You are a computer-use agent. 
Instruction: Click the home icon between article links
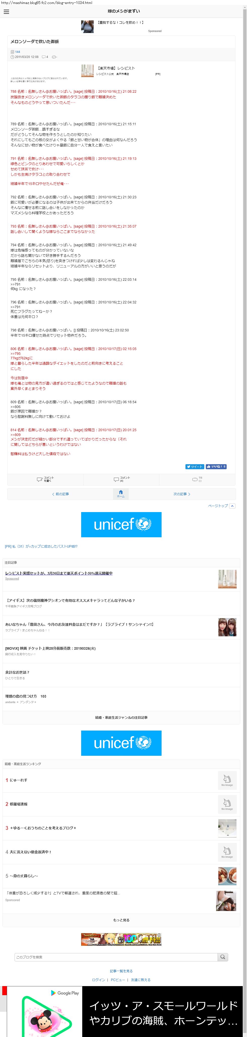(121, 494)
